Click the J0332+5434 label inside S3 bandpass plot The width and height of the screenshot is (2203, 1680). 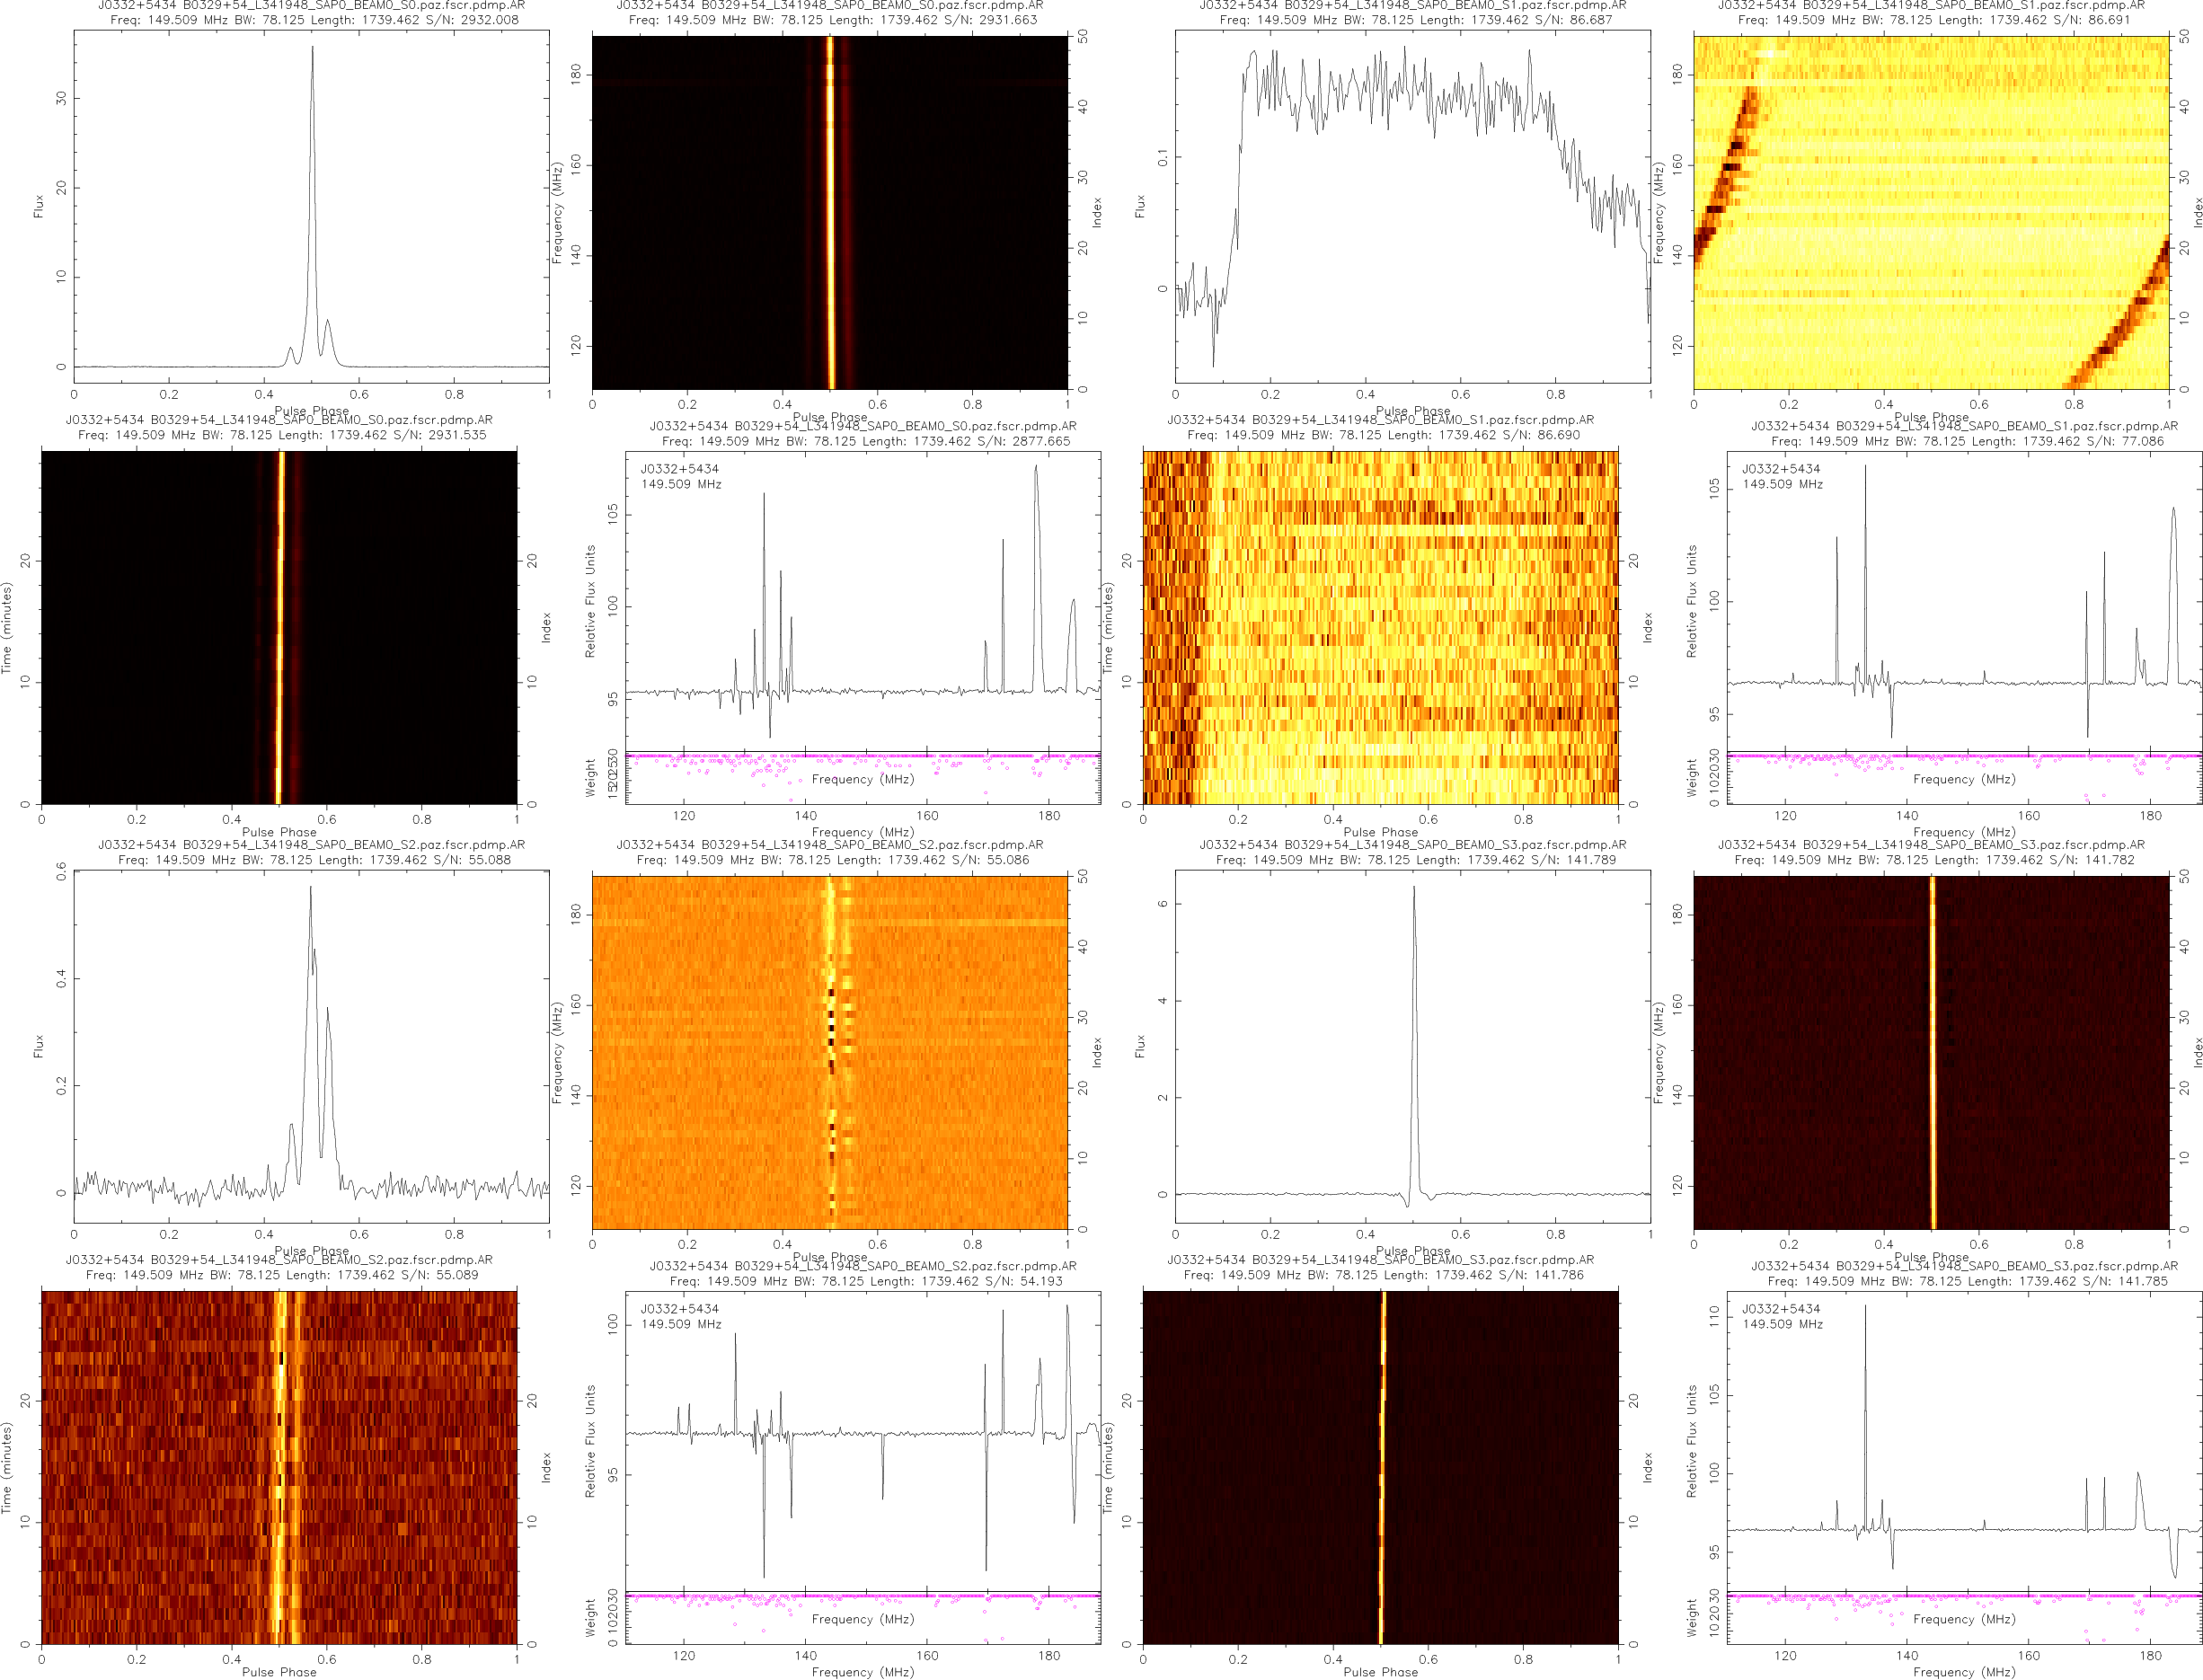(x=1780, y=1308)
